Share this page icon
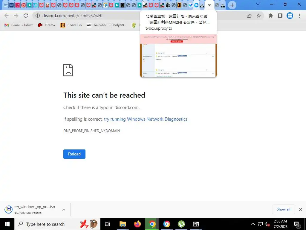The height and width of the screenshot is (230, 306). click(249, 16)
